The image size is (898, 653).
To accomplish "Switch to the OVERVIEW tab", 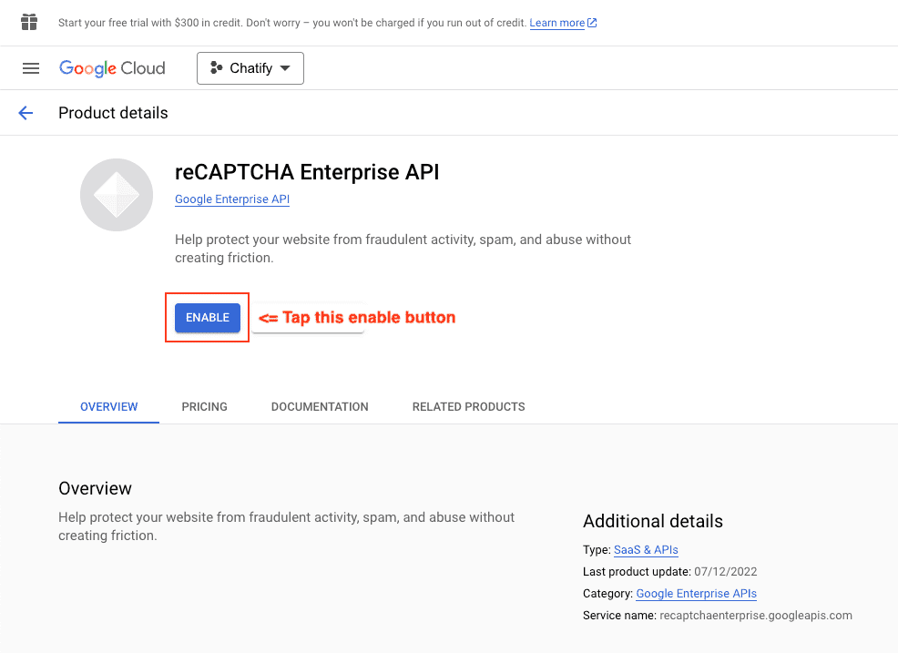I will (109, 407).
